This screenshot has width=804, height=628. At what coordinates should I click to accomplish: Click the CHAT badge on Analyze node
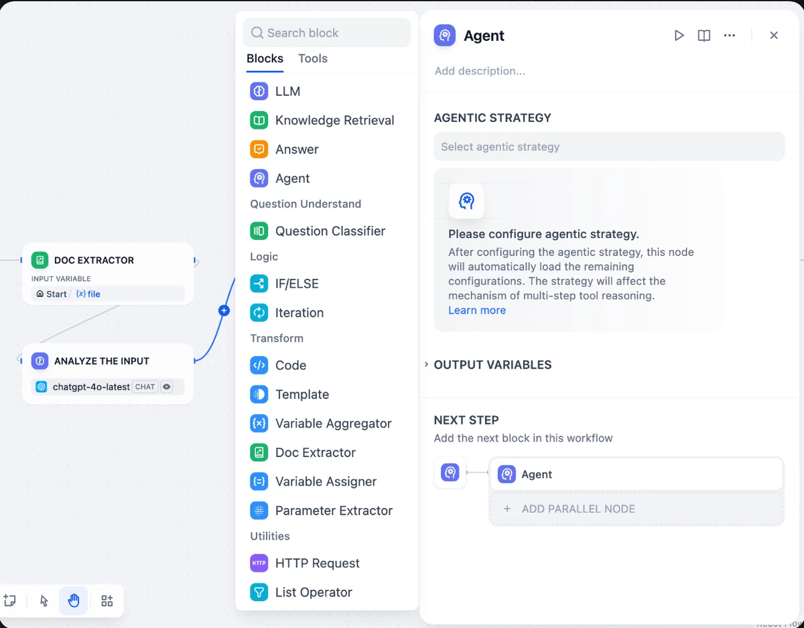pos(145,387)
